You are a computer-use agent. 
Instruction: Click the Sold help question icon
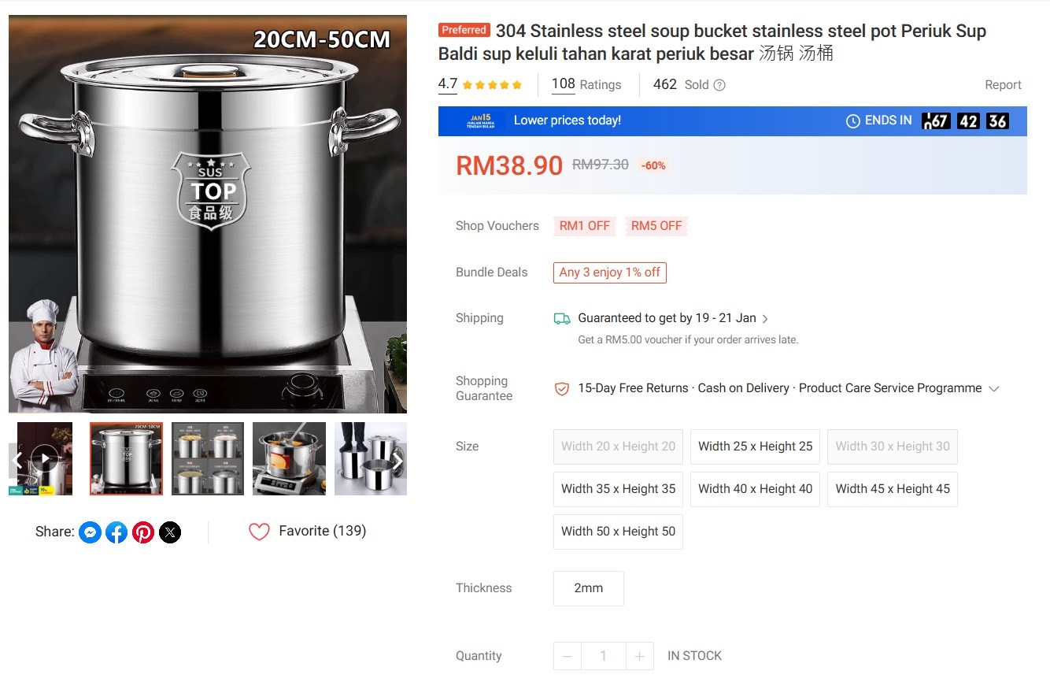[x=719, y=85]
